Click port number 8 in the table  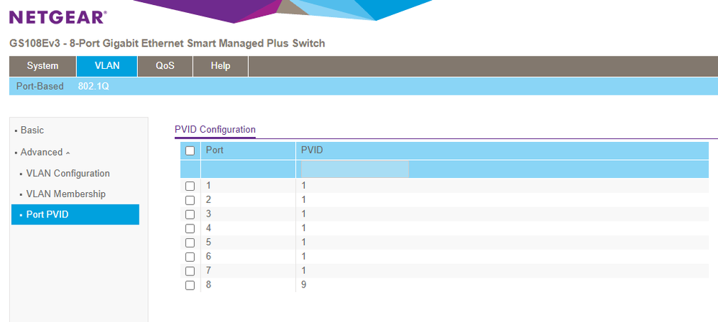[209, 285]
